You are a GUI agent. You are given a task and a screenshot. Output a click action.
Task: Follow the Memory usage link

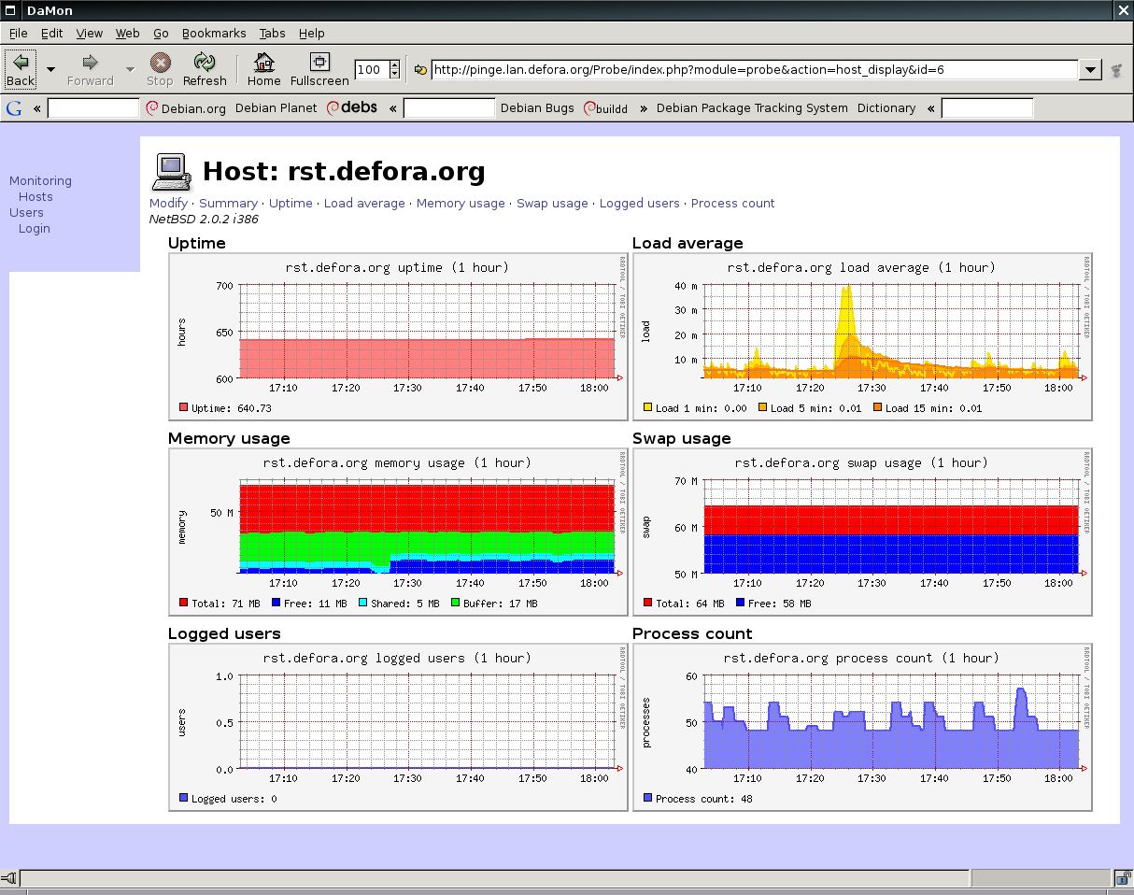pos(461,203)
